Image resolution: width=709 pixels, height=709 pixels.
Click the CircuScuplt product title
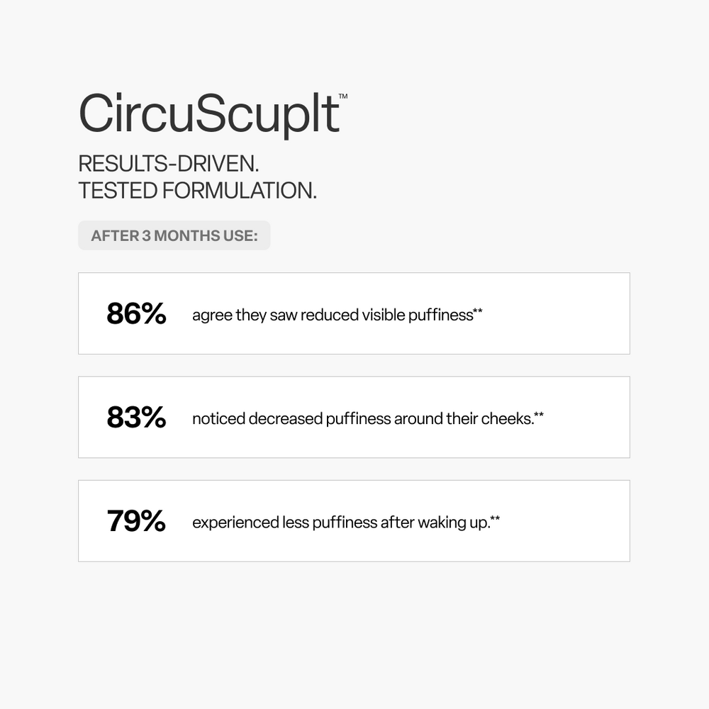pos(209,114)
